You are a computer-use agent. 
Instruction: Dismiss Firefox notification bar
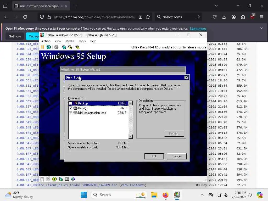point(261,28)
